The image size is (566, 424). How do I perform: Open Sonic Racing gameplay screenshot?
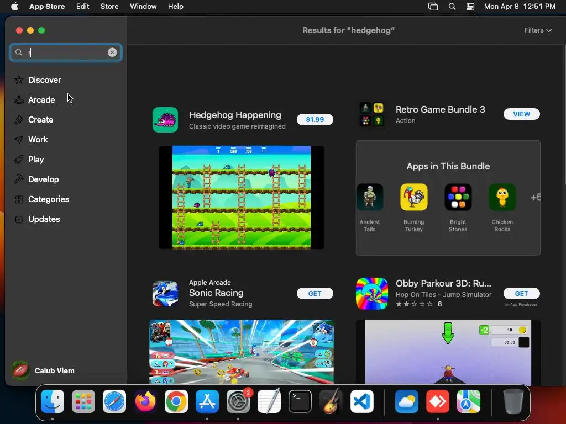pos(242,352)
